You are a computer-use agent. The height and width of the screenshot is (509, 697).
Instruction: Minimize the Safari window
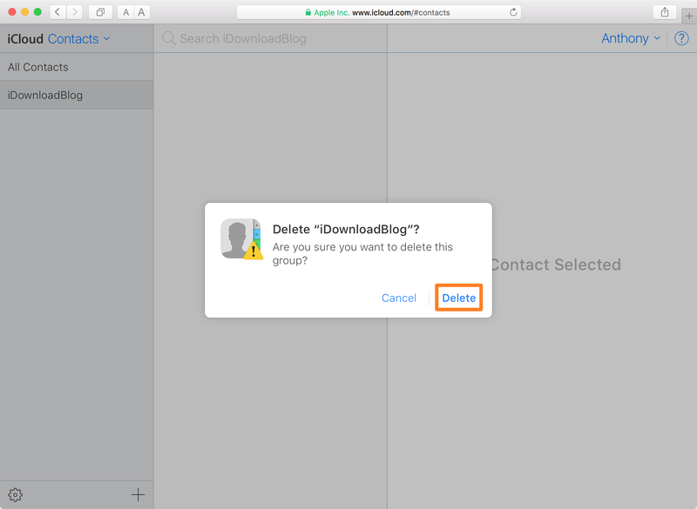coord(25,12)
